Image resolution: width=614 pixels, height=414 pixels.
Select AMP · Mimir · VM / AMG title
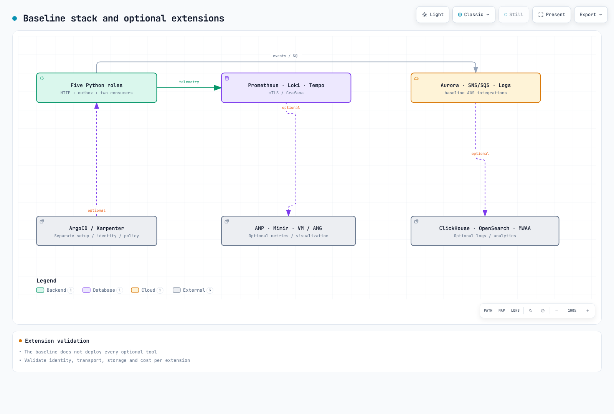289,228
